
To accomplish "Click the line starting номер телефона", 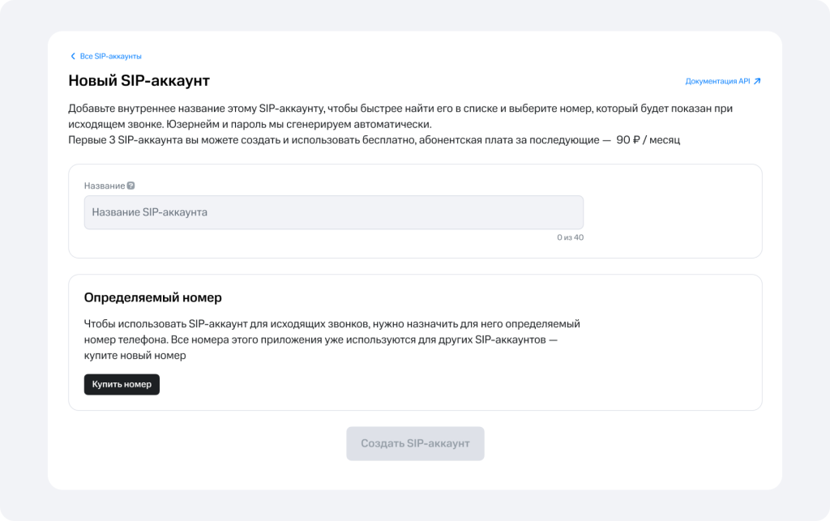I will coord(321,340).
